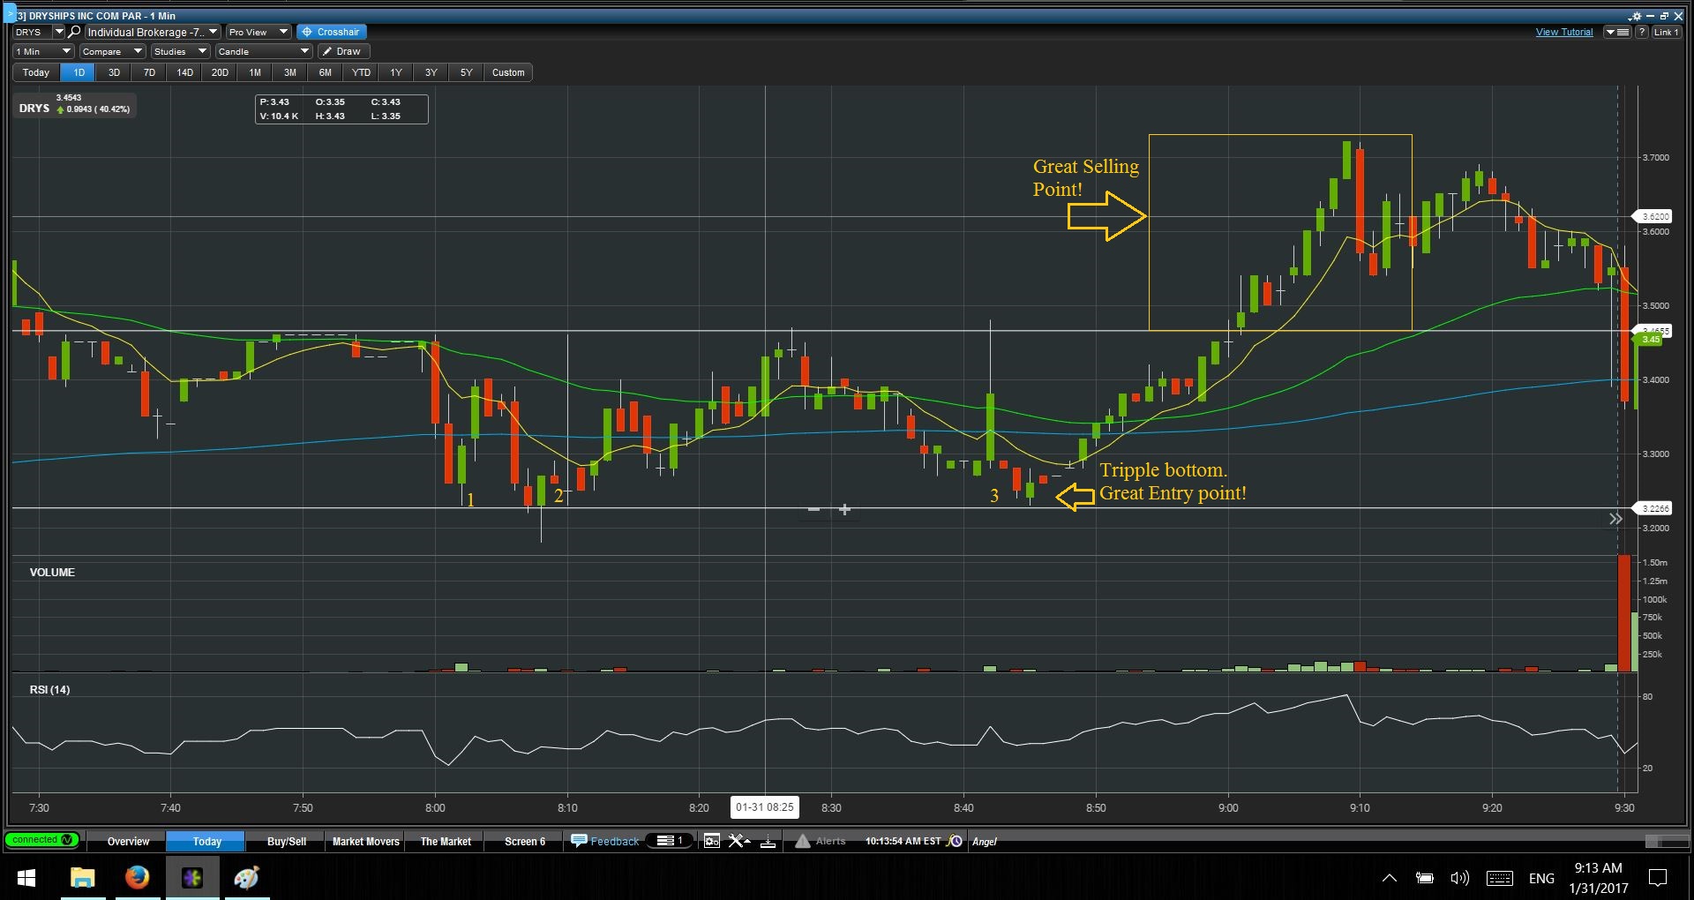1694x900 pixels.
Task: Click the double chevron scroll-to-latest icon
Action: [1615, 519]
